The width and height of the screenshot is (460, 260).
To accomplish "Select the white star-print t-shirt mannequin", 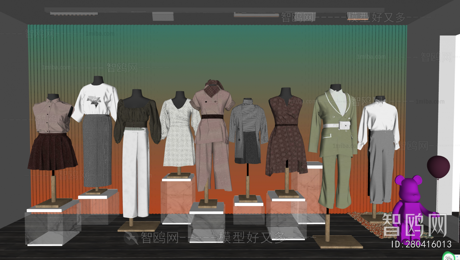I will point(96,99).
